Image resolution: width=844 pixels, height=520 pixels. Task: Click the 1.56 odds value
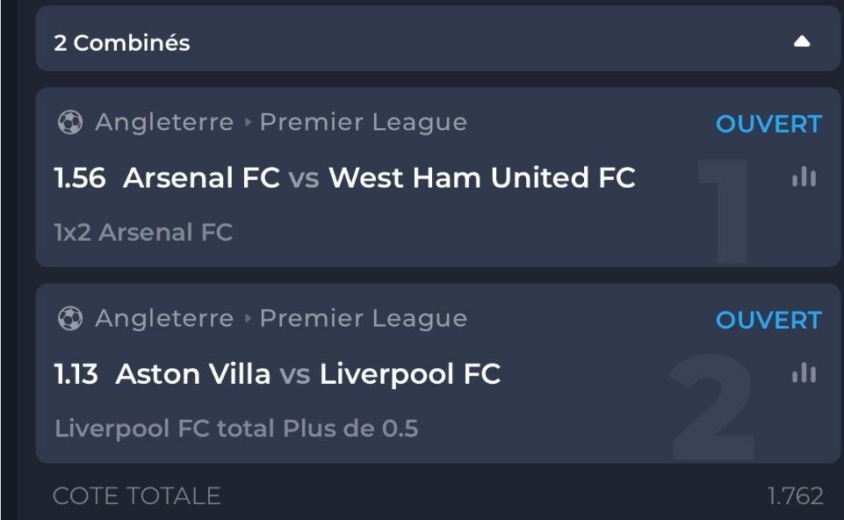80,177
